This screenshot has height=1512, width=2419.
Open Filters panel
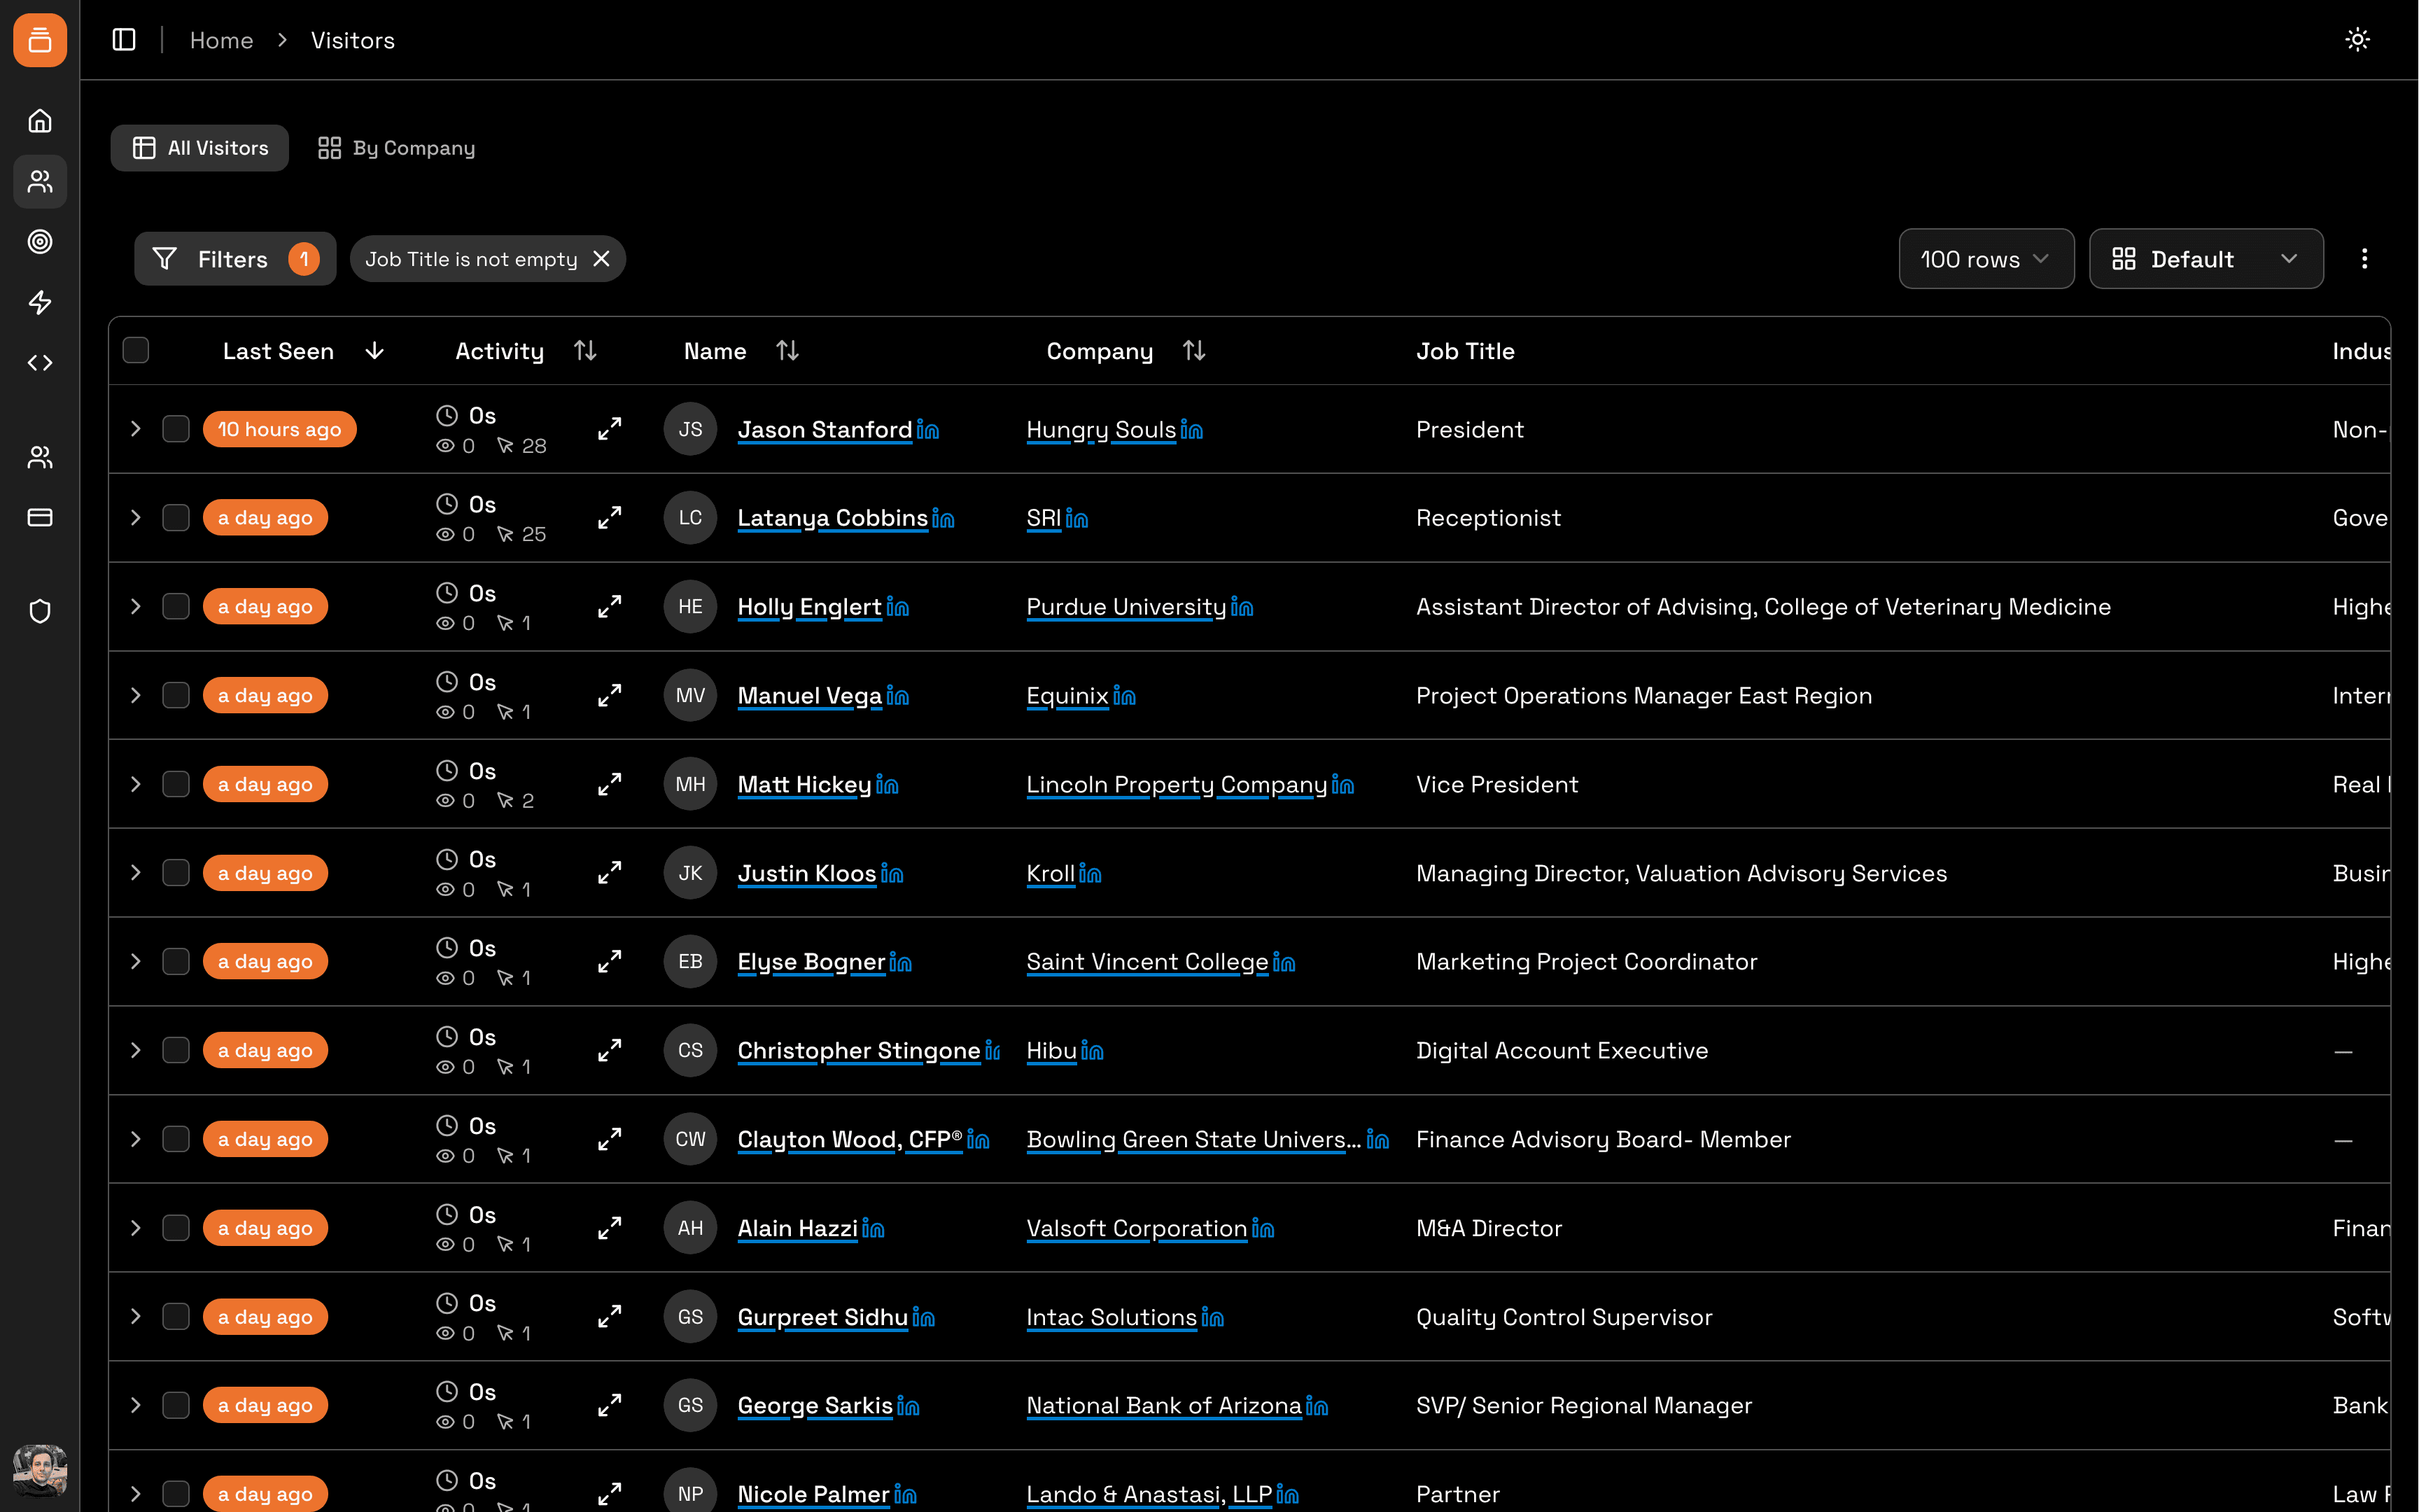tap(234, 258)
